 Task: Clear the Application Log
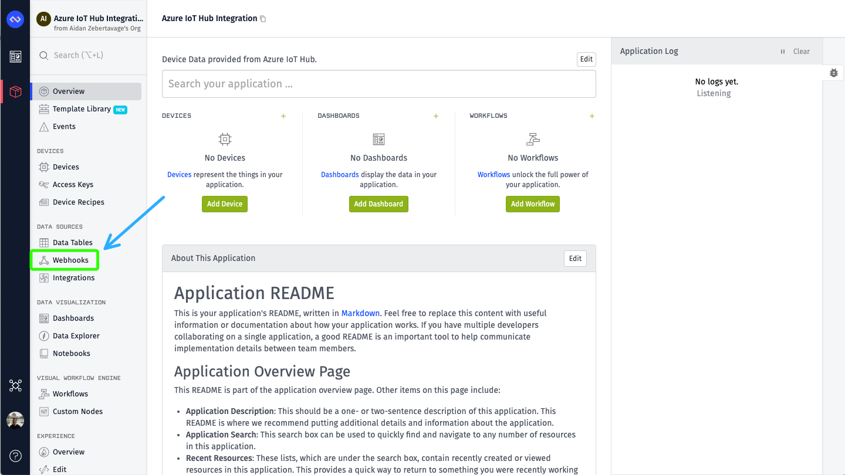[x=801, y=52]
